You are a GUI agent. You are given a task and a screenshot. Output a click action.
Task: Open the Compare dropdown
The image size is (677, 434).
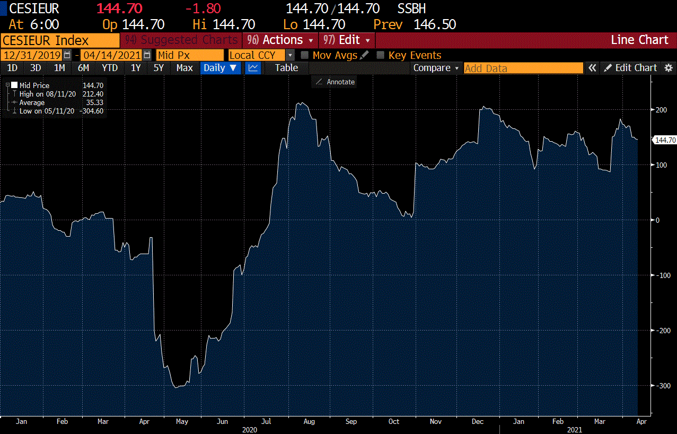[436, 68]
